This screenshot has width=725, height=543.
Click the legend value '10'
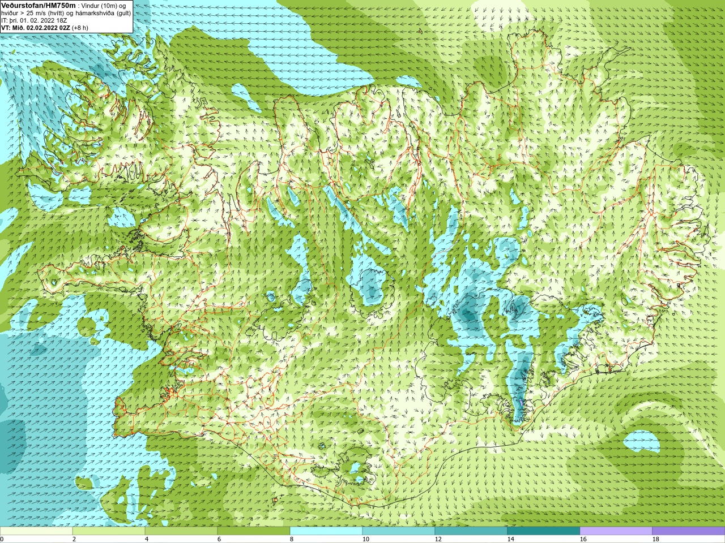pyautogui.click(x=365, y=539)
